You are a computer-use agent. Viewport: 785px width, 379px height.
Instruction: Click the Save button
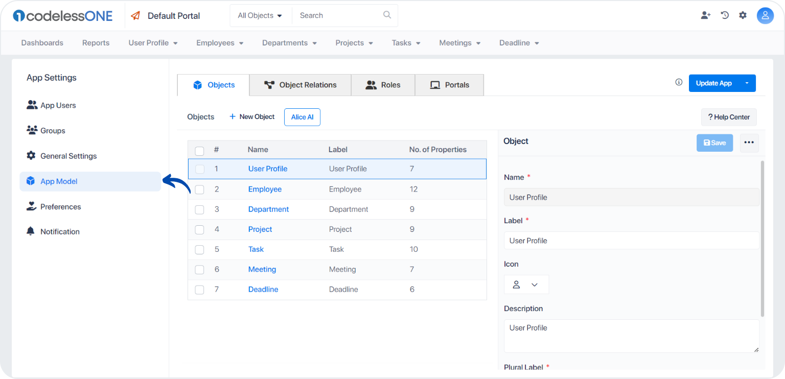point(714,143)
